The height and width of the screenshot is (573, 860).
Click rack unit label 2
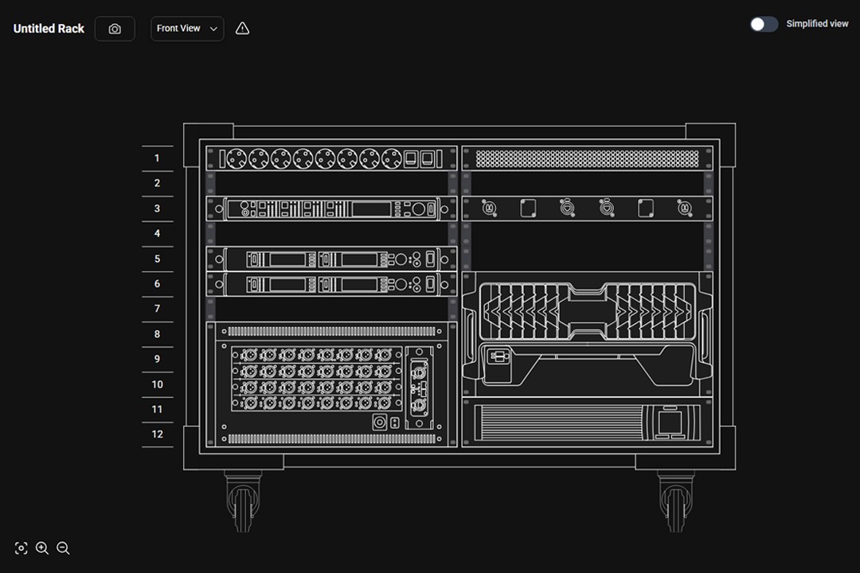click(x=157, y=183)
